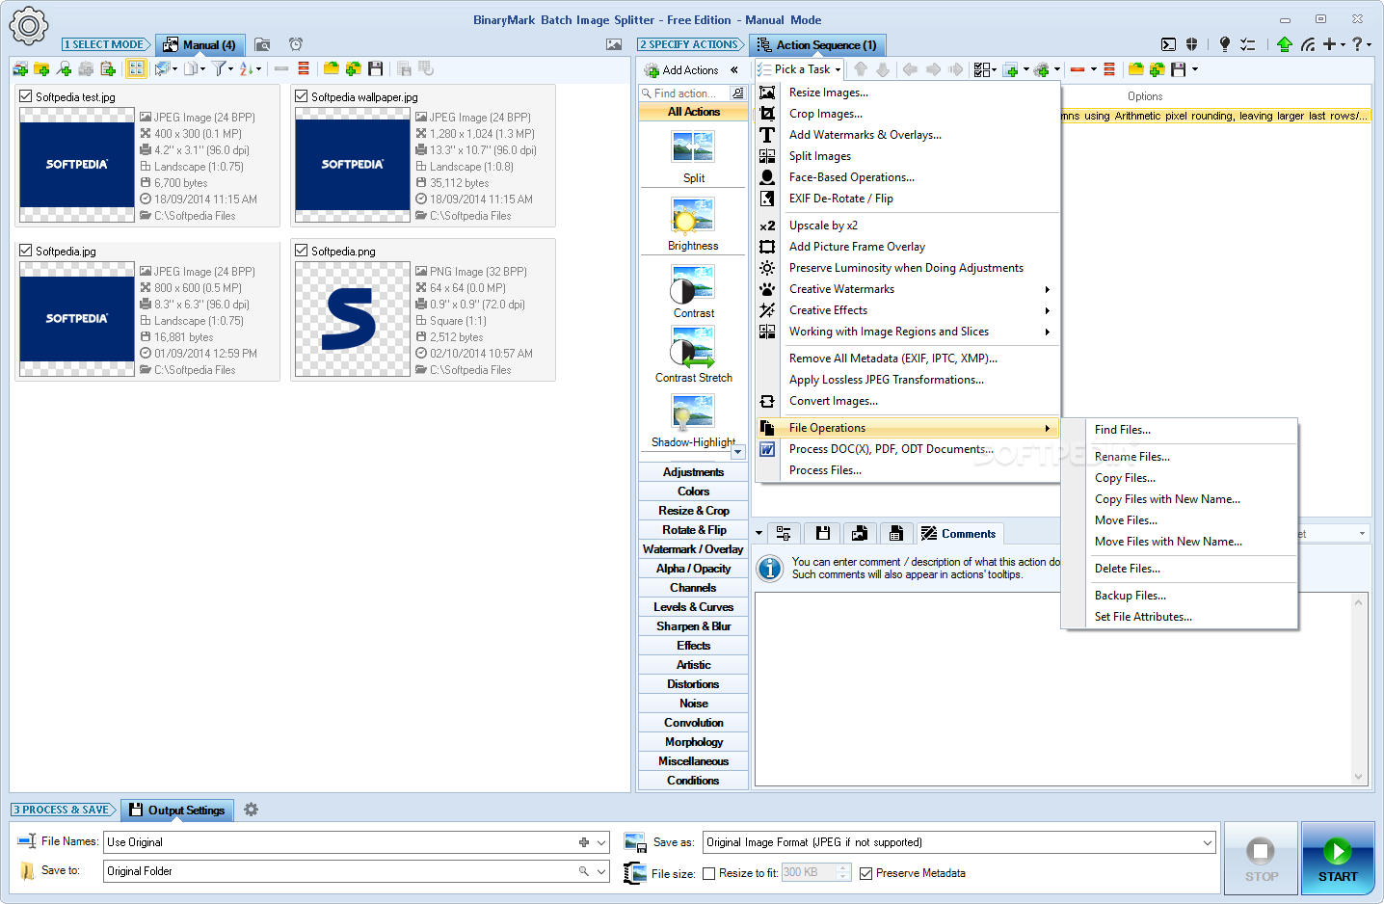The width and height of the screenshot is (1384, 904).
Task: Select Convert Images... menu entry
Action: point(909,401)
